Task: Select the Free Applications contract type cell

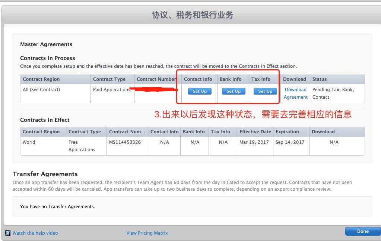Action: [x=82, y=146]
